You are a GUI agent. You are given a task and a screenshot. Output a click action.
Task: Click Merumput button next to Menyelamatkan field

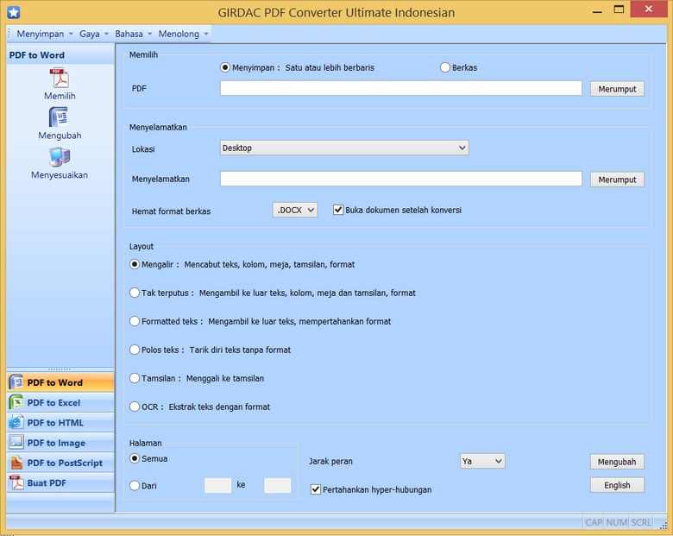pyautogui.click(x=617, y=180)
